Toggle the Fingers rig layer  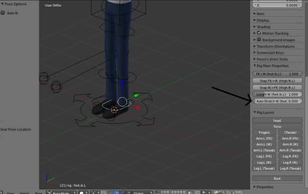pos(264,133)
